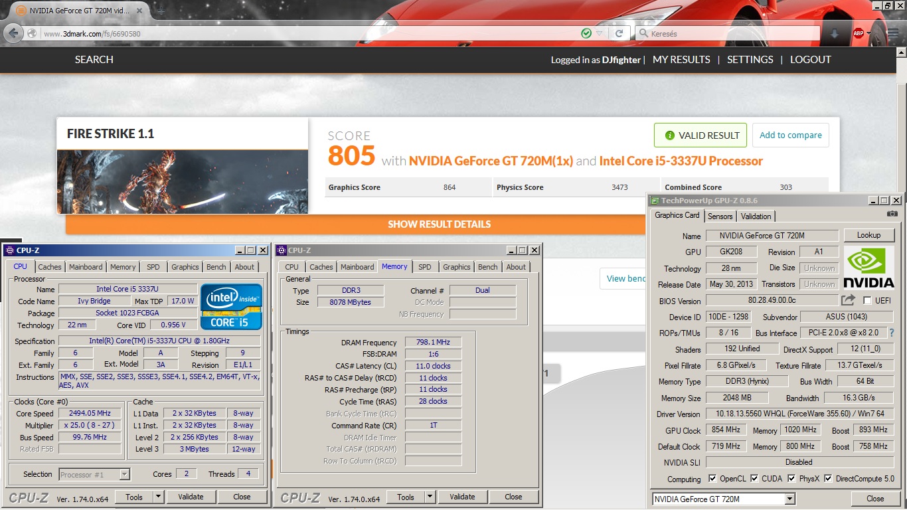Screen dimensions: 907x510
Task: Click the GPU-Z title bar application icon
Action: (x=655, y=200)
